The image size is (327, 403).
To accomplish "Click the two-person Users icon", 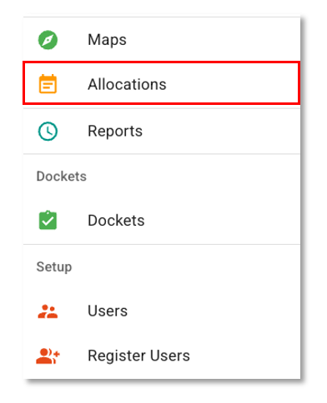I will [48, 311].
